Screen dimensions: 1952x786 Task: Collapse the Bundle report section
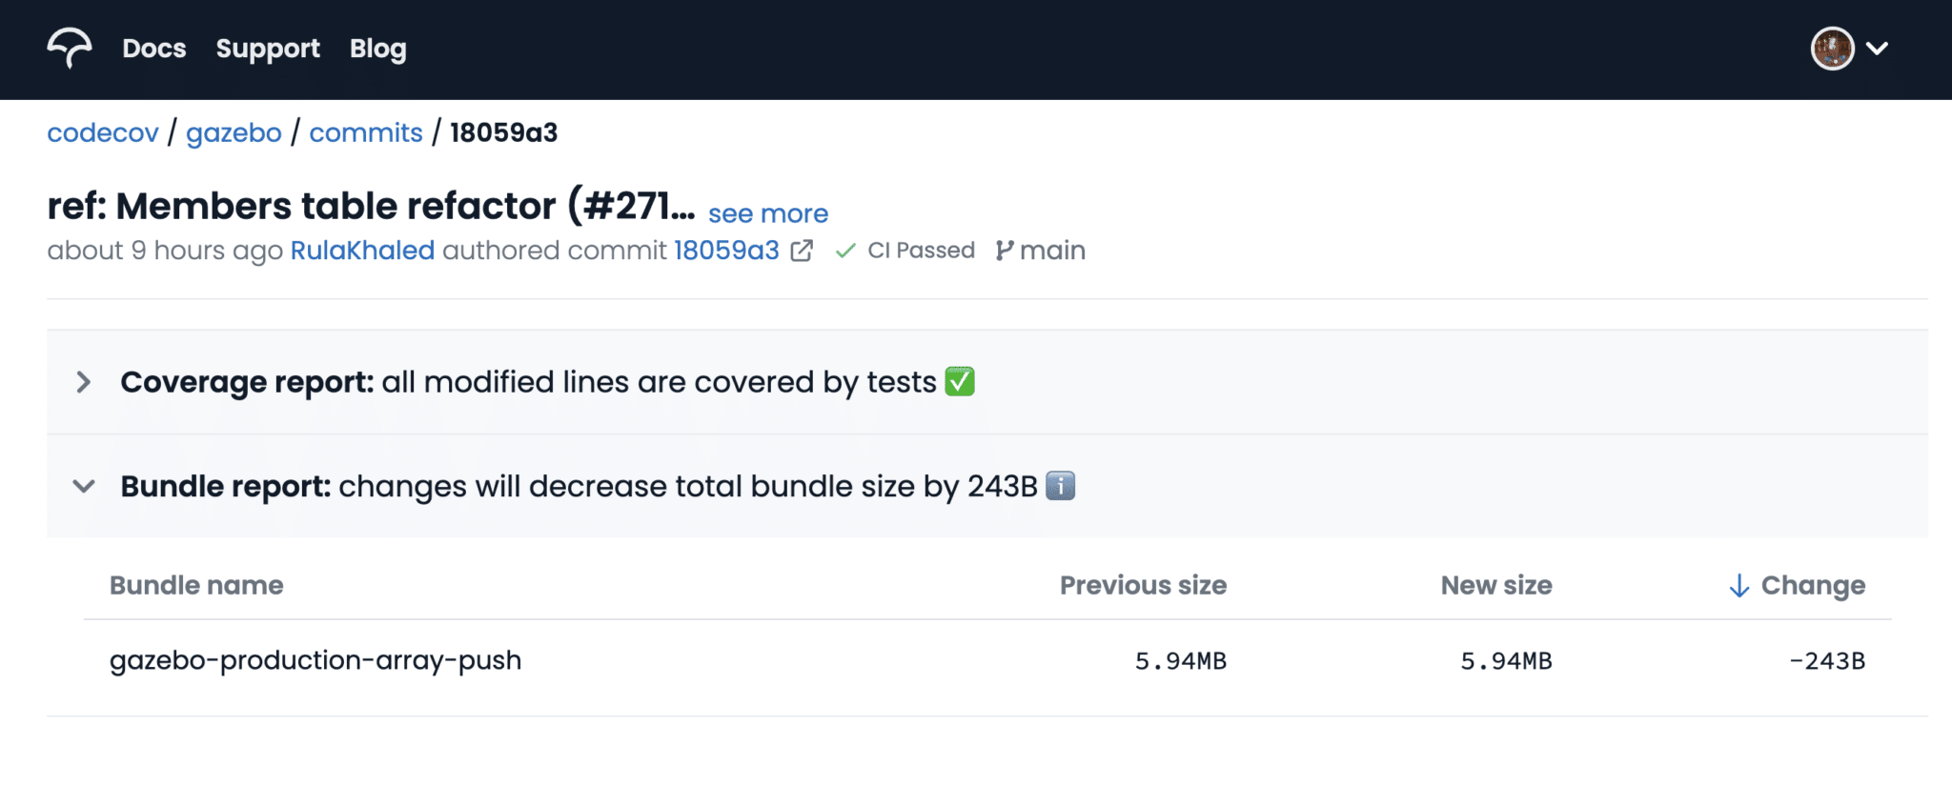(x=85, y=486)
